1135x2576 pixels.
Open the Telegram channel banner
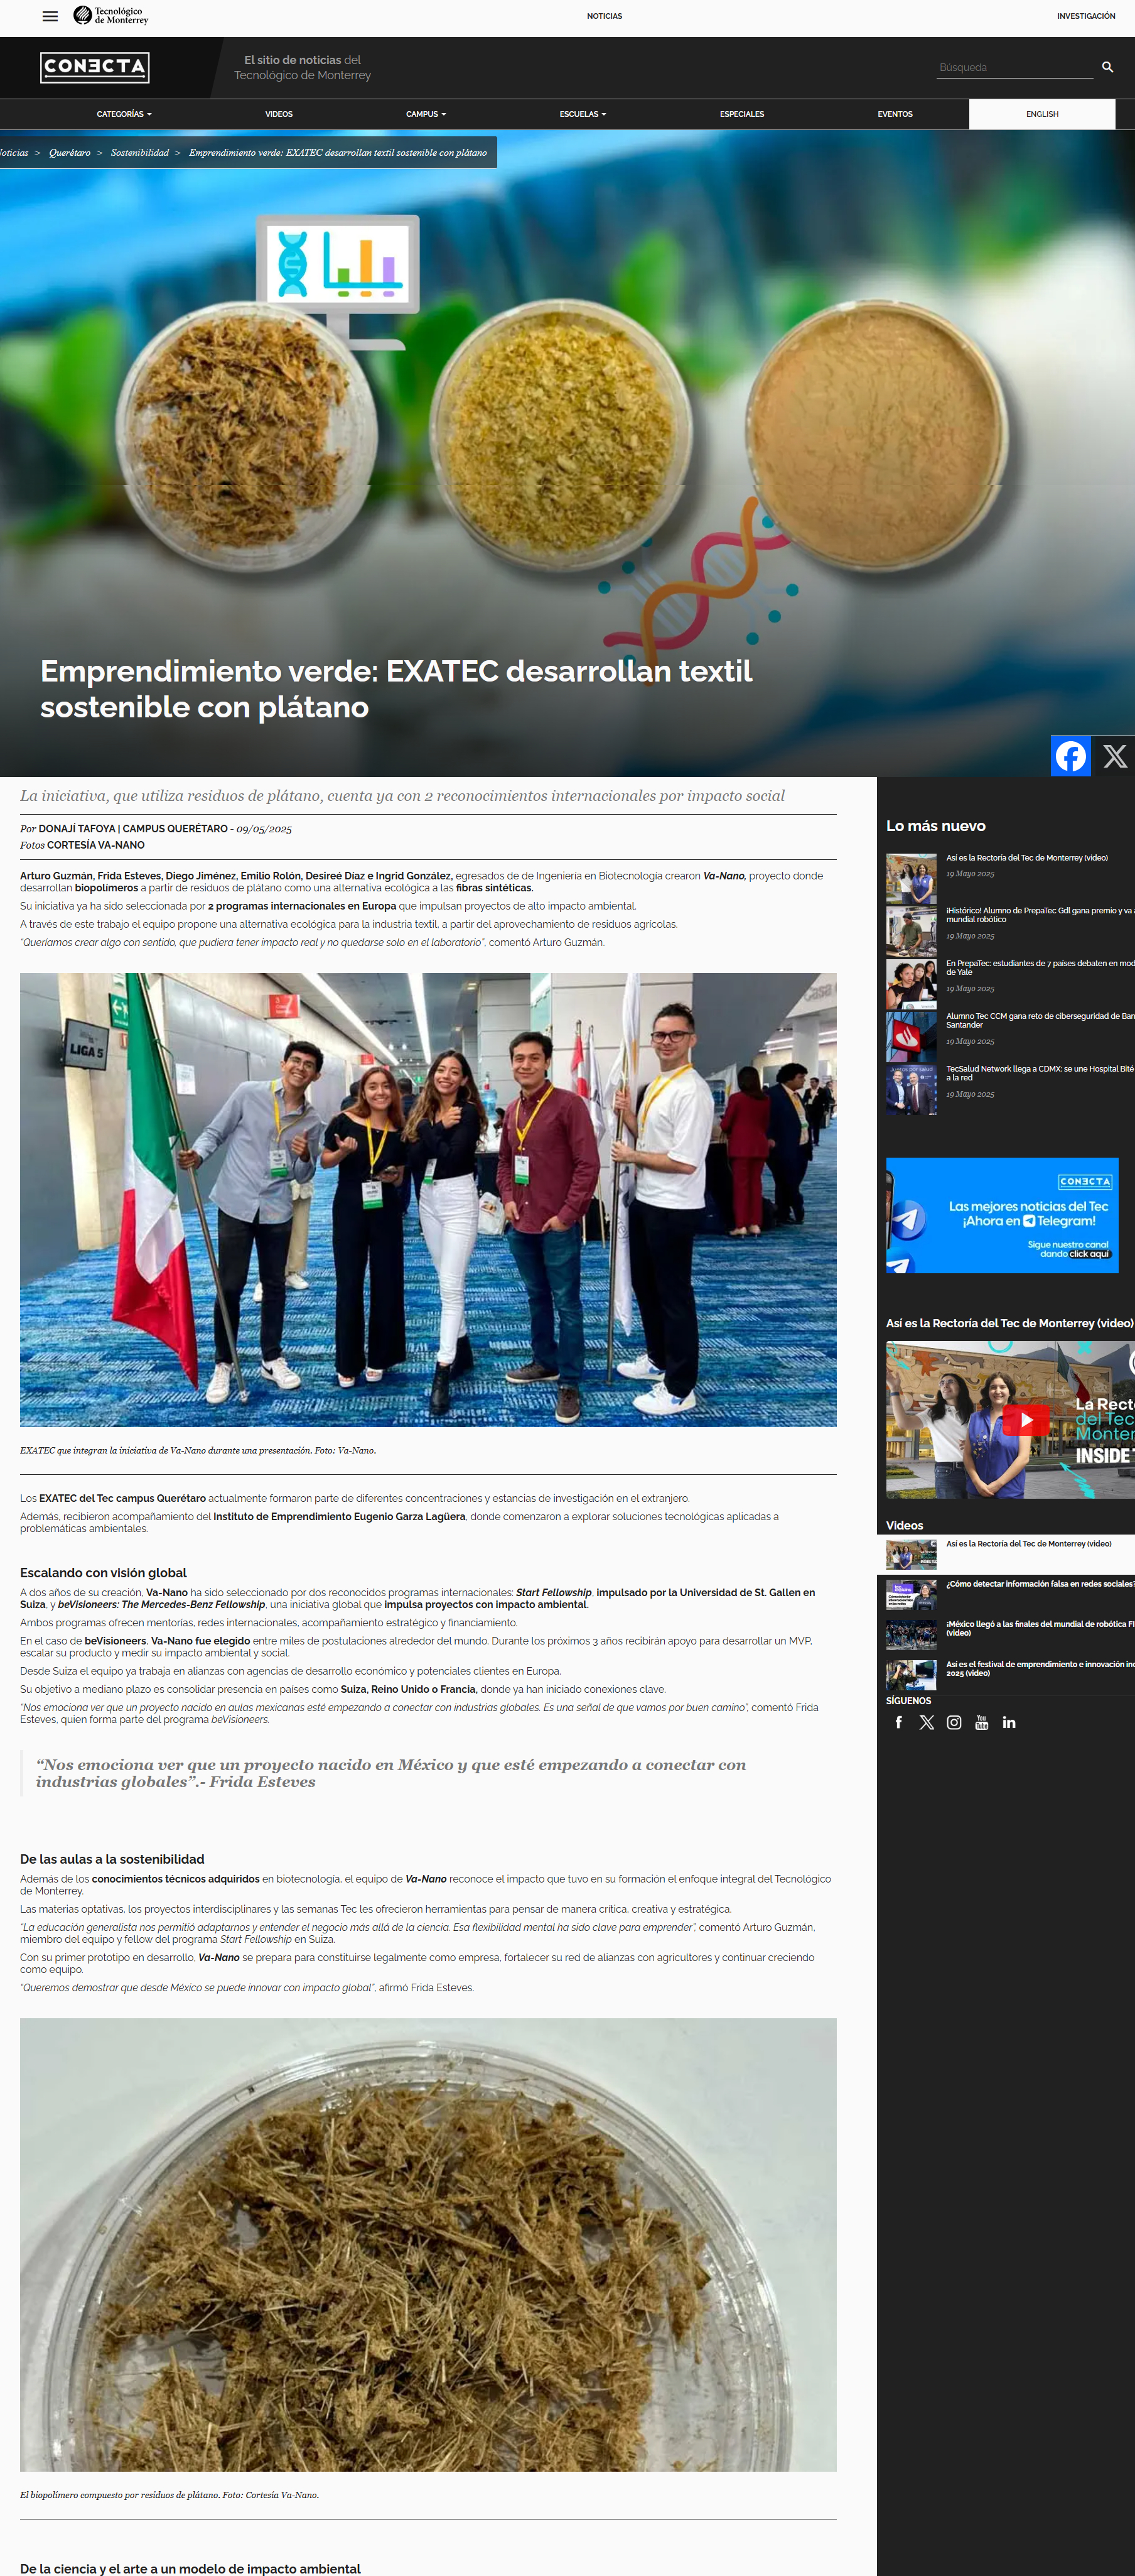(1001, 1215)
